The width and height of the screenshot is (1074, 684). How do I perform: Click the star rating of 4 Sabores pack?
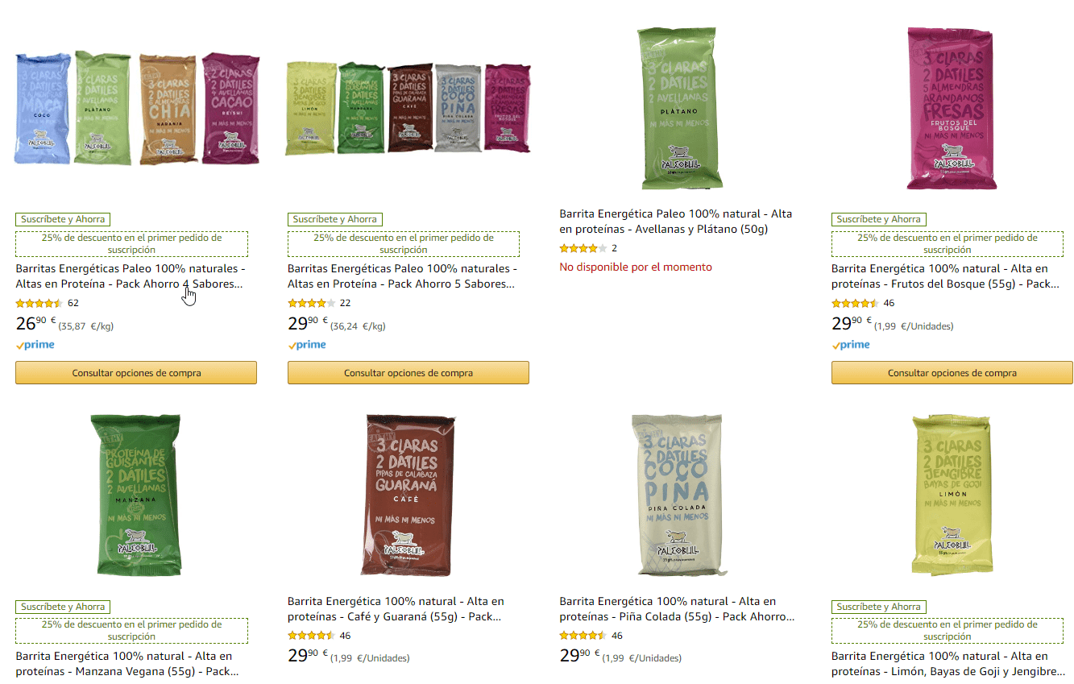pos(39,304)
